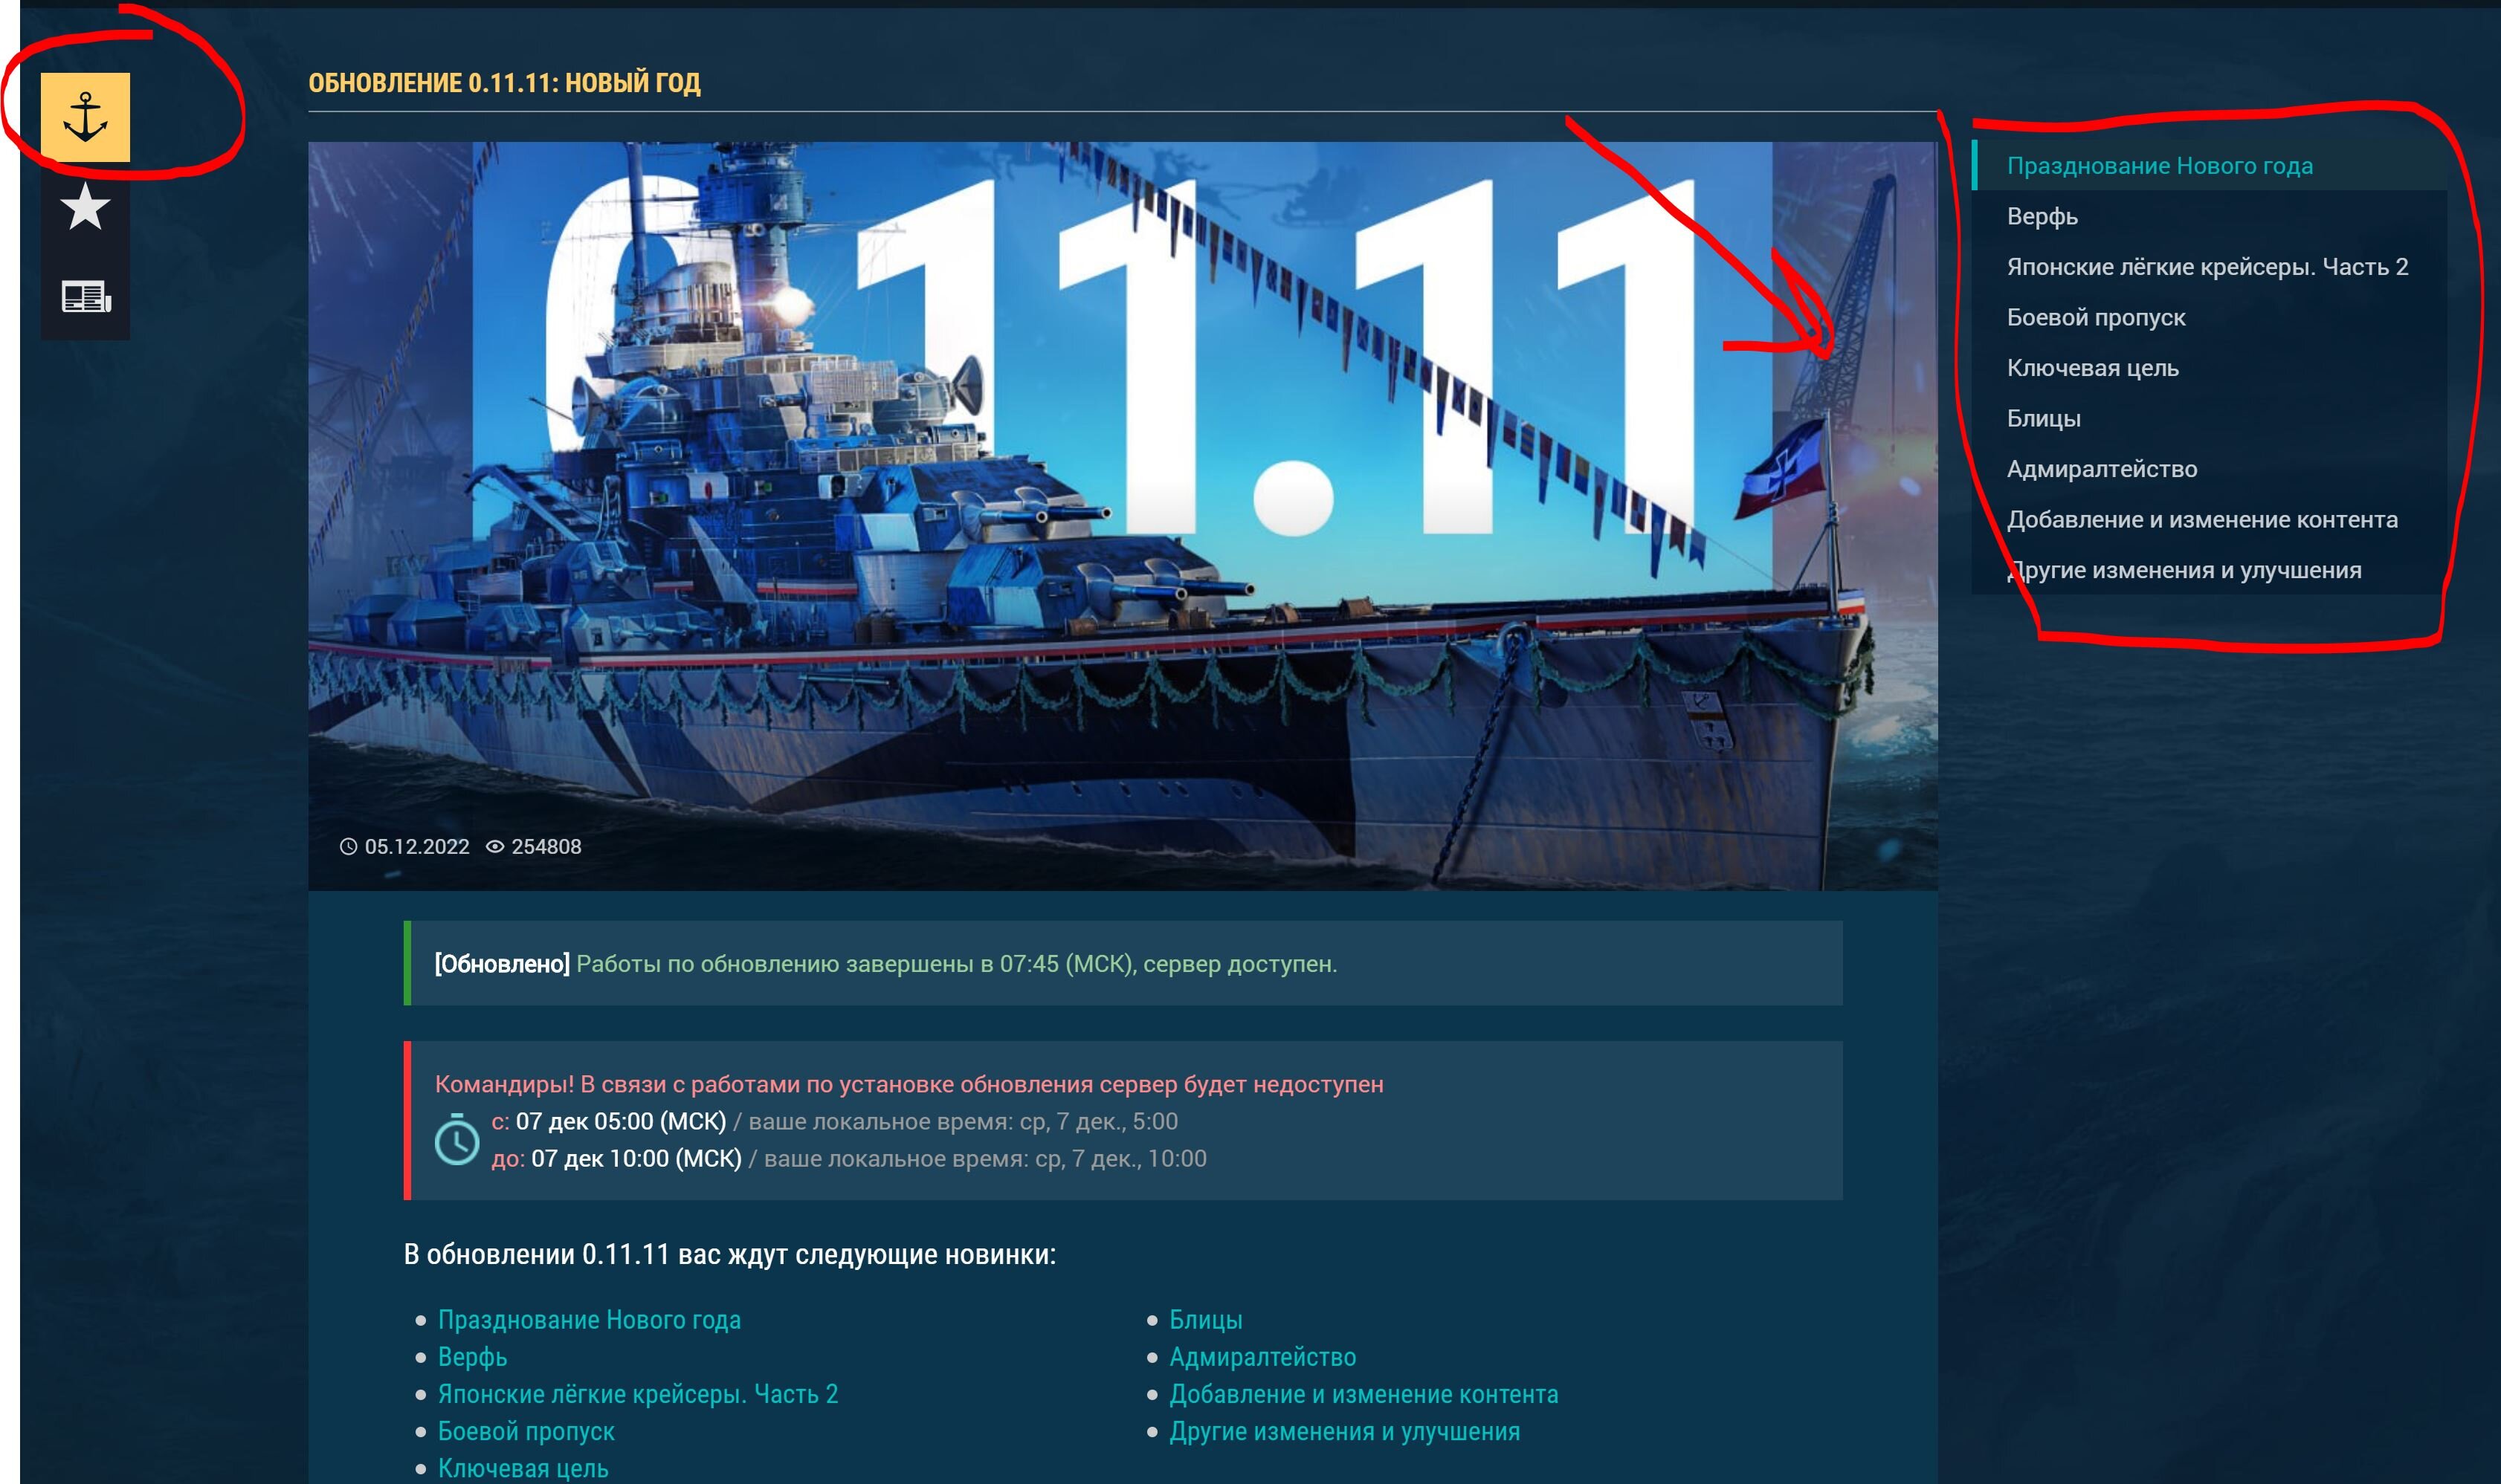The width and height of the screenshot is (2501, 1484).
Task: Click the view count 254808
Action: tap(546, 847)
